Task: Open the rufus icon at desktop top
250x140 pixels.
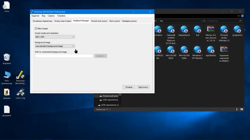Action: pos(7,7)
